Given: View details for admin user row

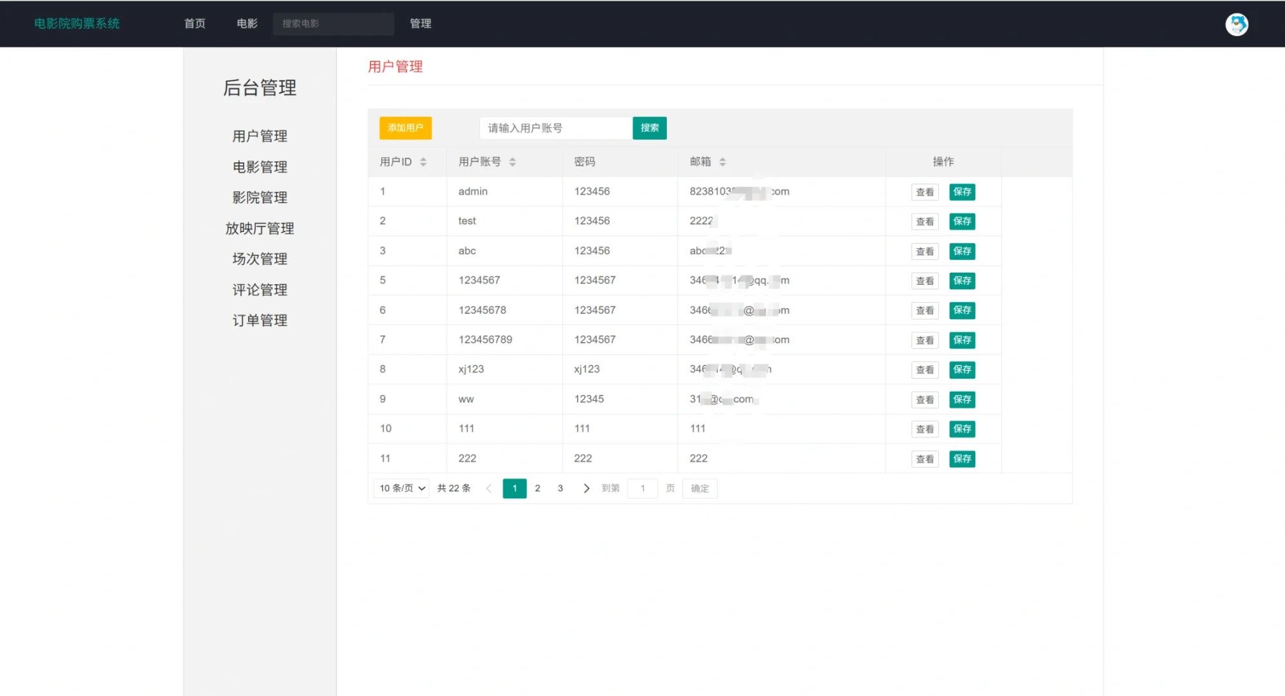Looking at the screenshot, I should pos(924,192).
